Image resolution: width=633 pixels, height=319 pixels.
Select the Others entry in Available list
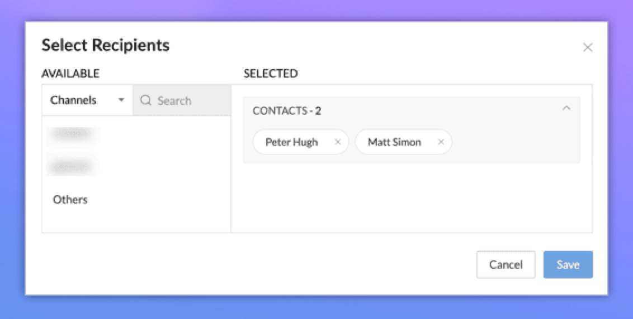pos(70,200)
